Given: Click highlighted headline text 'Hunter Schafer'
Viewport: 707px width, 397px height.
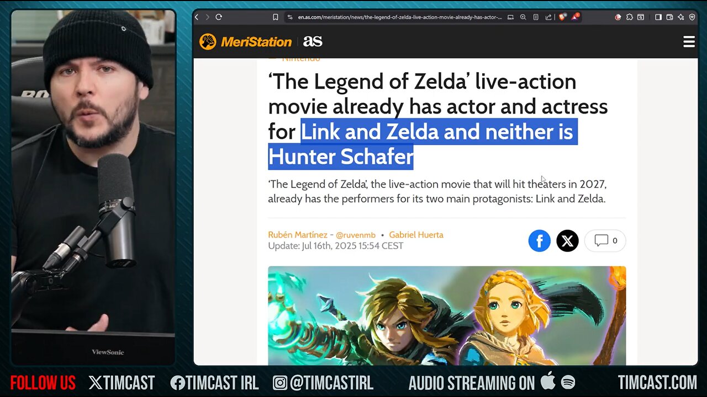Looking at the screenshot, I should click(341, 157).
